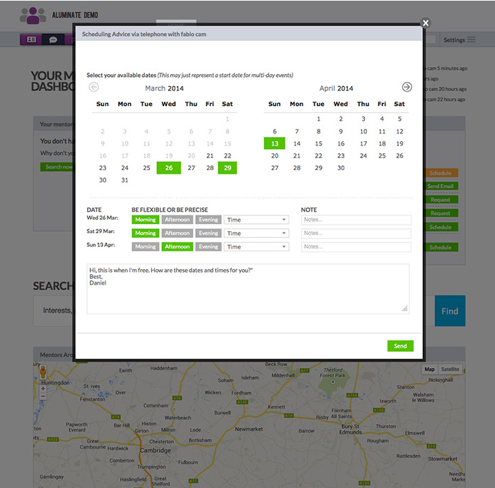This screenshot has height=488, width=495.
Task: Open Time dropdown for Wed 26 Mar
Action: click(x=256, y=220)
